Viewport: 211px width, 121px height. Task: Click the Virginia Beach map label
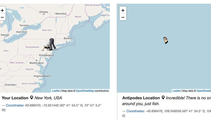click(42, 76)
